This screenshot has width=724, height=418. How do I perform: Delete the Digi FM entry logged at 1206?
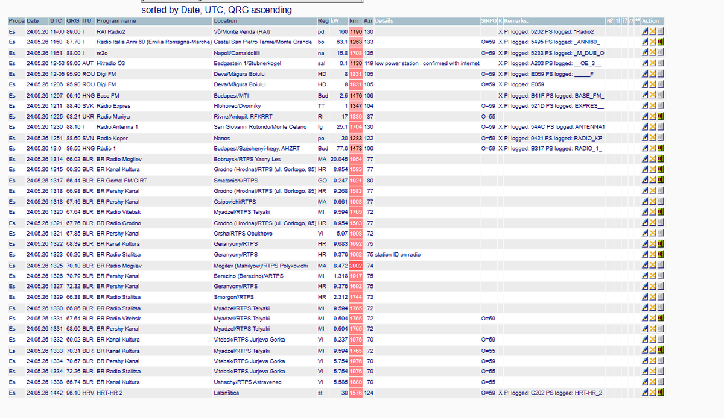(653, 84)
